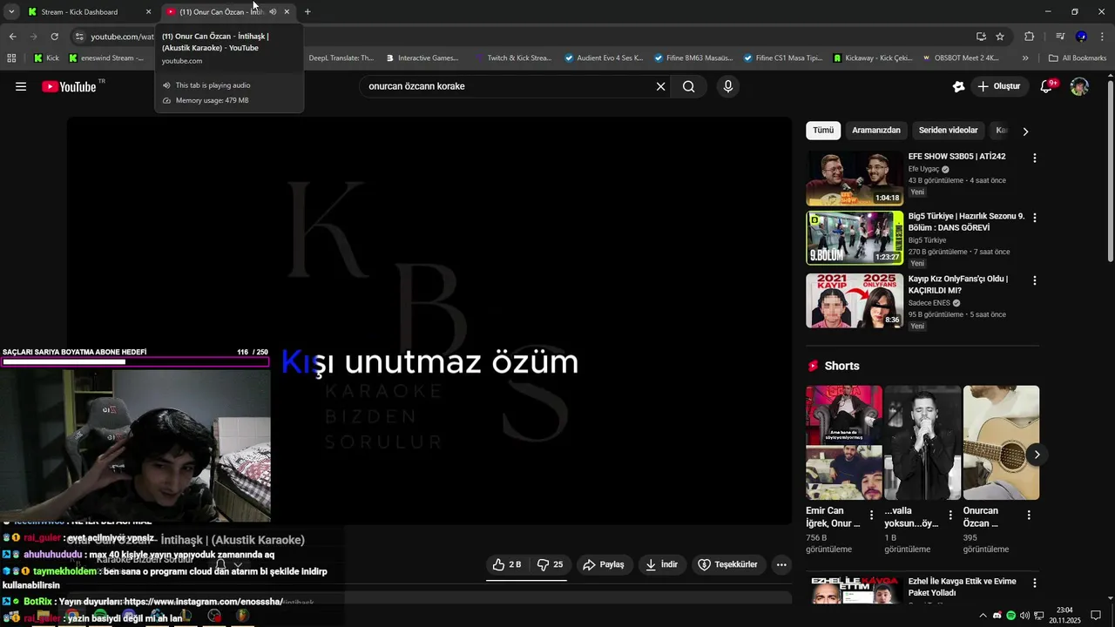Open the Chrome profile avatar in toolbar
The height and width of the screenshot is (627, 1115).
1081,37
